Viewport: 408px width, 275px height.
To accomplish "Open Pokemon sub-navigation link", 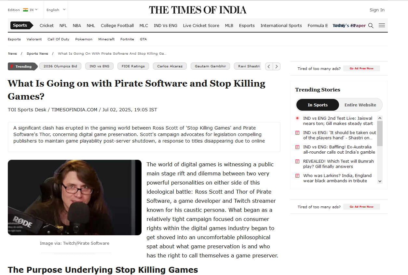I will tap(84, 39).
